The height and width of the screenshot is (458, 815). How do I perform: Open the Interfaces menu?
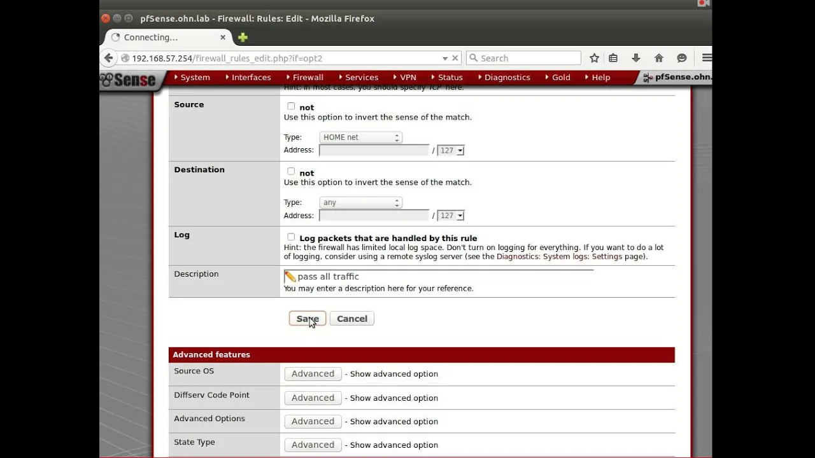[x=251, y=77]
